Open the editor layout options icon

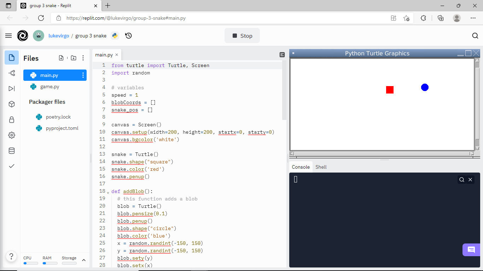282,55
